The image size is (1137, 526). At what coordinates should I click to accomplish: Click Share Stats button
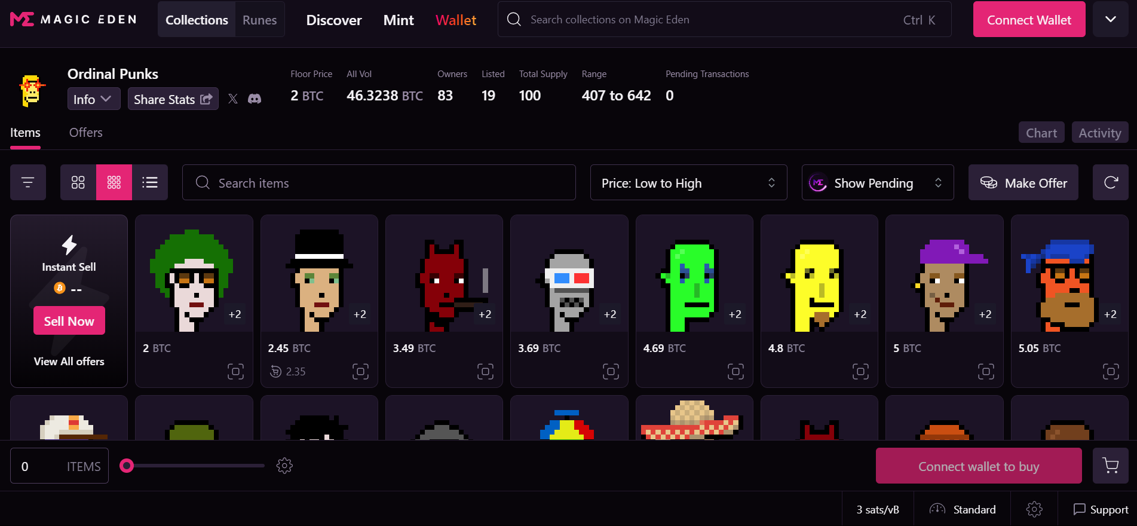[x=173, y=99]
